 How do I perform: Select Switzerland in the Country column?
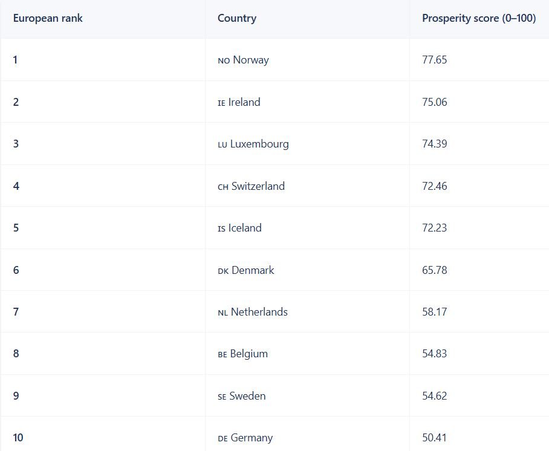tap(252, 186)
